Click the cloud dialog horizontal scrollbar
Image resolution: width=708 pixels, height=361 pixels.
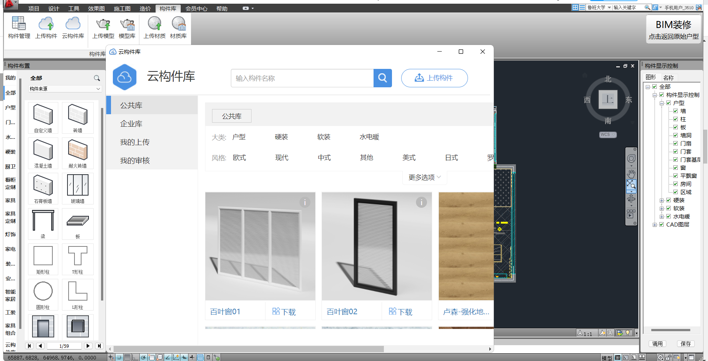click(x=249, y=349)
